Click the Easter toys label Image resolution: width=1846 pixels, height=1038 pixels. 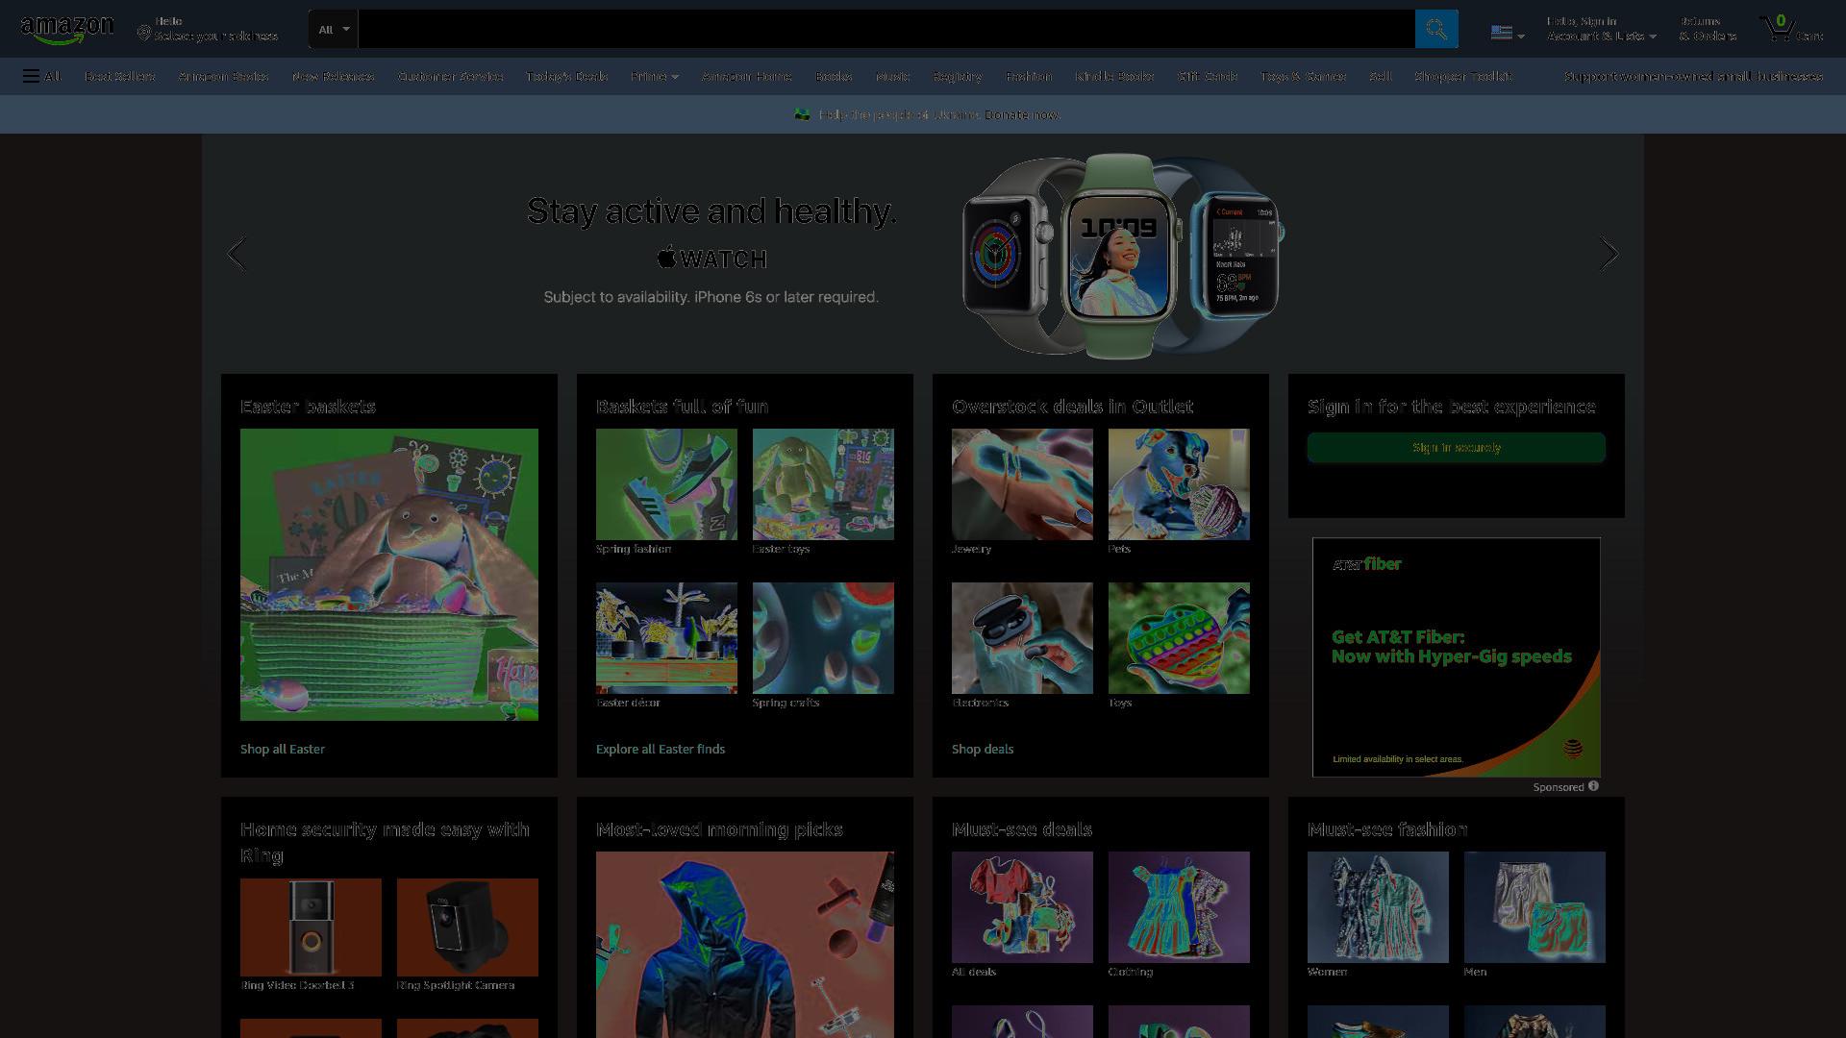pos(781,549)
